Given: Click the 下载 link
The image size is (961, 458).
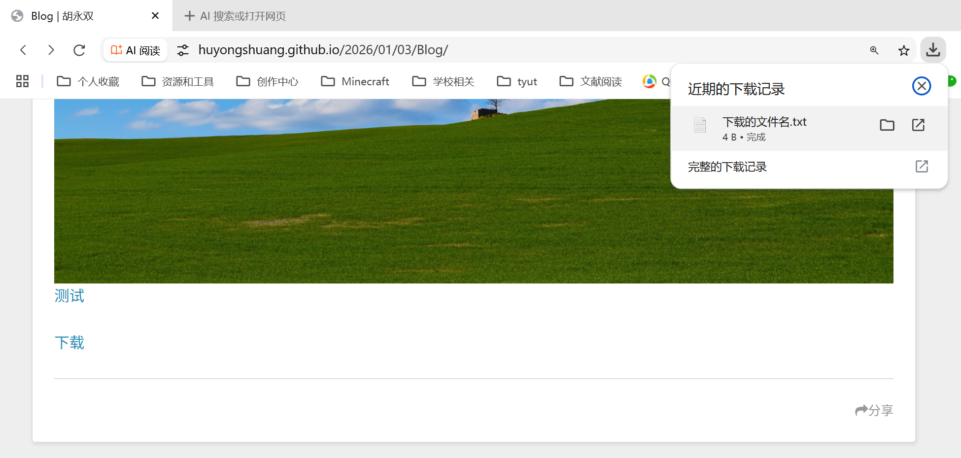Looking at the screenshot, I should pyautogui.click(x=69, y=343).
